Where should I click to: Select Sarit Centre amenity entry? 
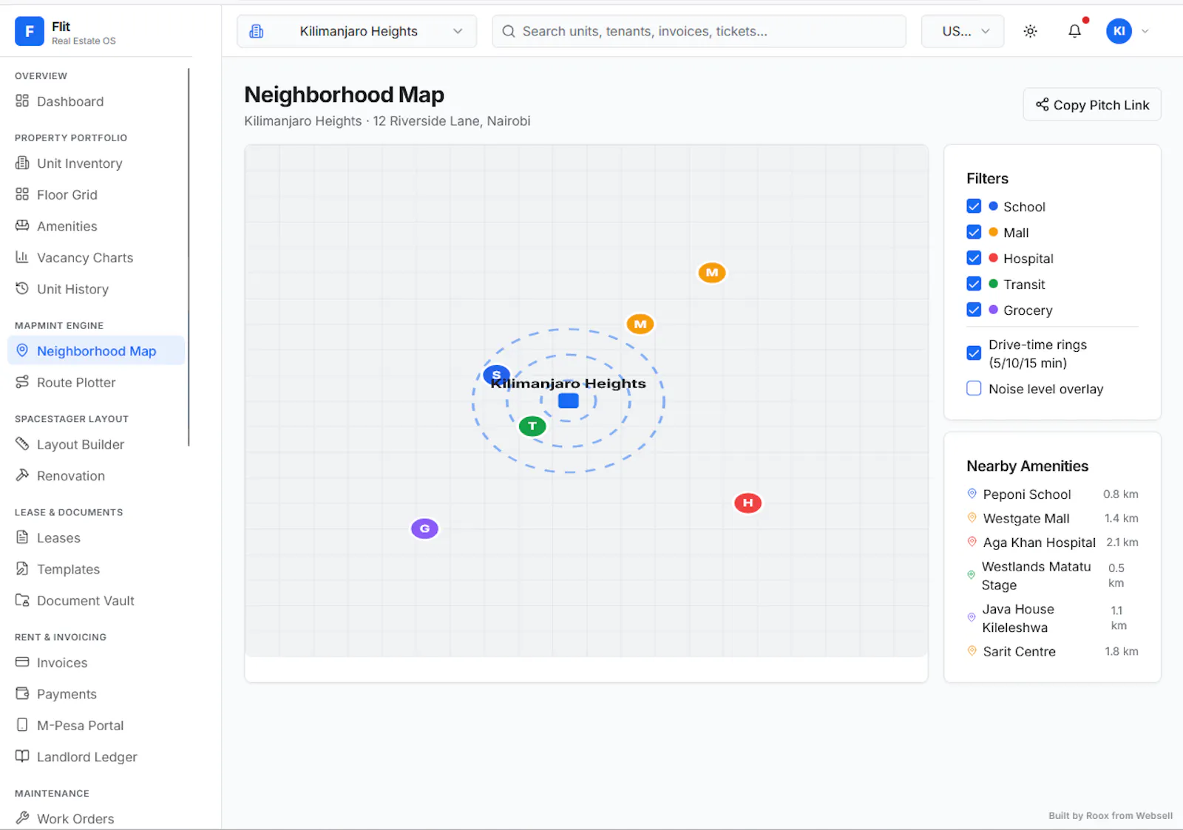[1052, 651]
